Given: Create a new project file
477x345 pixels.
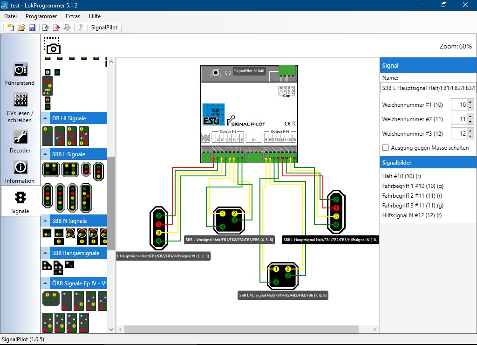Looking at the screenshot, I should (x=11, y=28).
